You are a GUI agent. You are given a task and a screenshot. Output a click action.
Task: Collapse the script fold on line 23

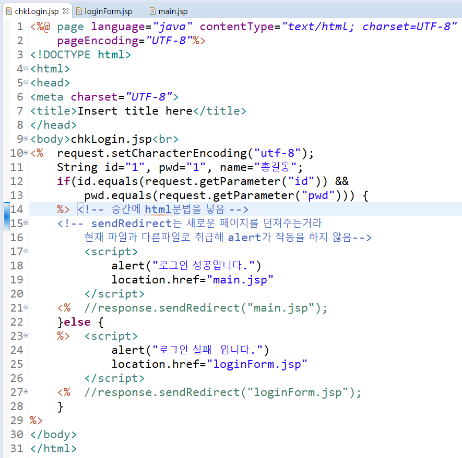tap(26, 336)
